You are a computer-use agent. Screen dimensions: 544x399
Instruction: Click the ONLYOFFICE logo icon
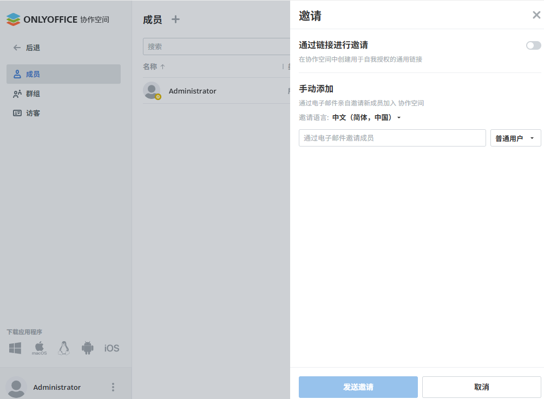click(x=13, y=19)
